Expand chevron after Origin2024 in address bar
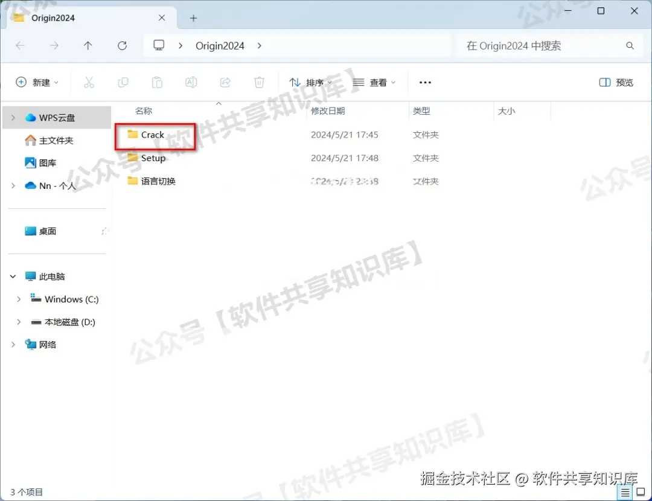Image resolution: width=652 pixels, height=501 pixels. point(260,46)
